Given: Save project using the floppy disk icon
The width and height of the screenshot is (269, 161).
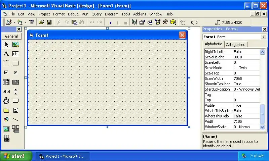Looking at the screenshot, I should coord(49,22).
